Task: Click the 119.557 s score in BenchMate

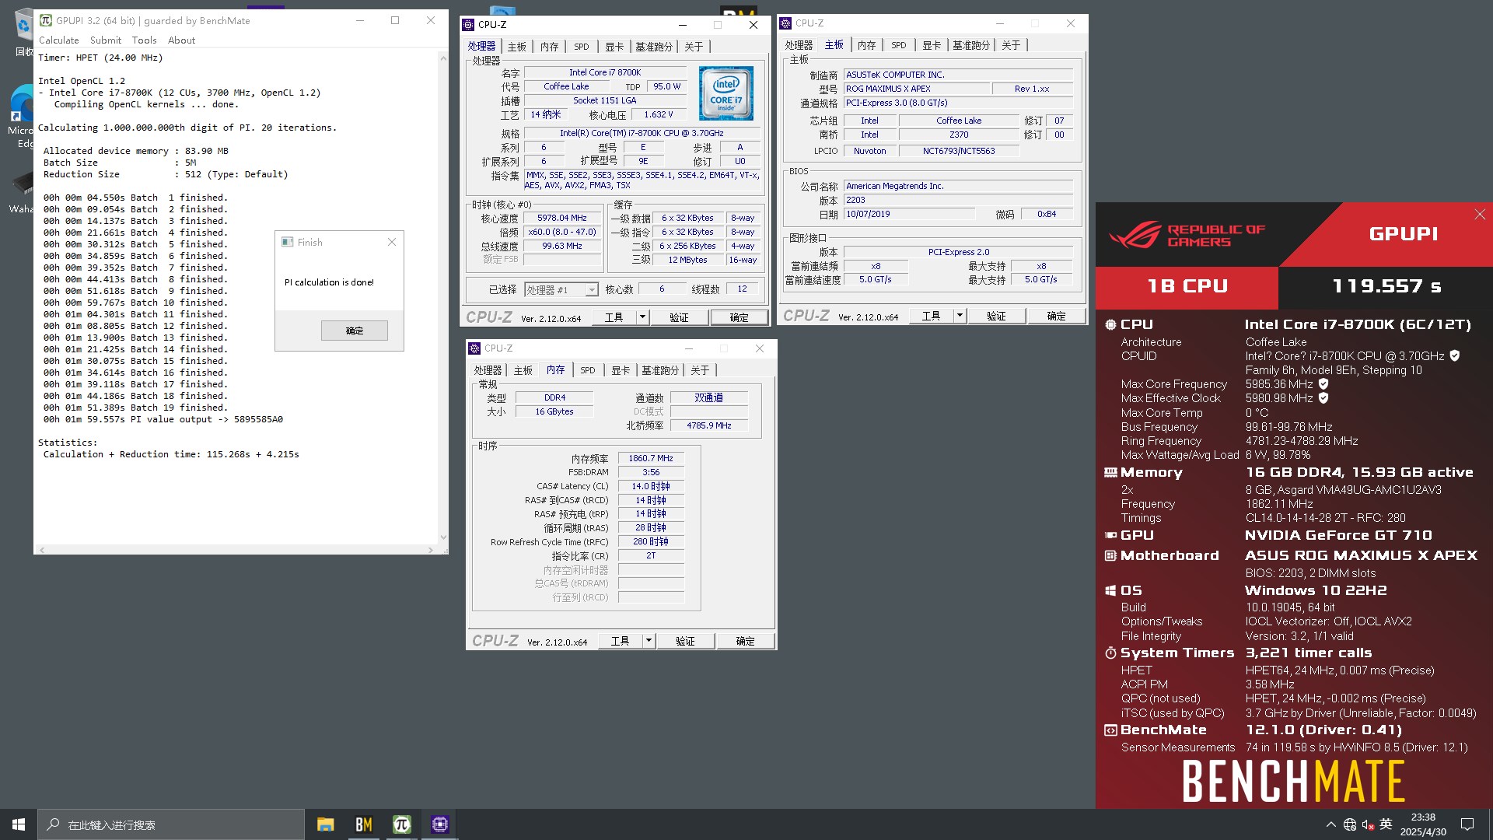Action: click(x=1386, y=287)
